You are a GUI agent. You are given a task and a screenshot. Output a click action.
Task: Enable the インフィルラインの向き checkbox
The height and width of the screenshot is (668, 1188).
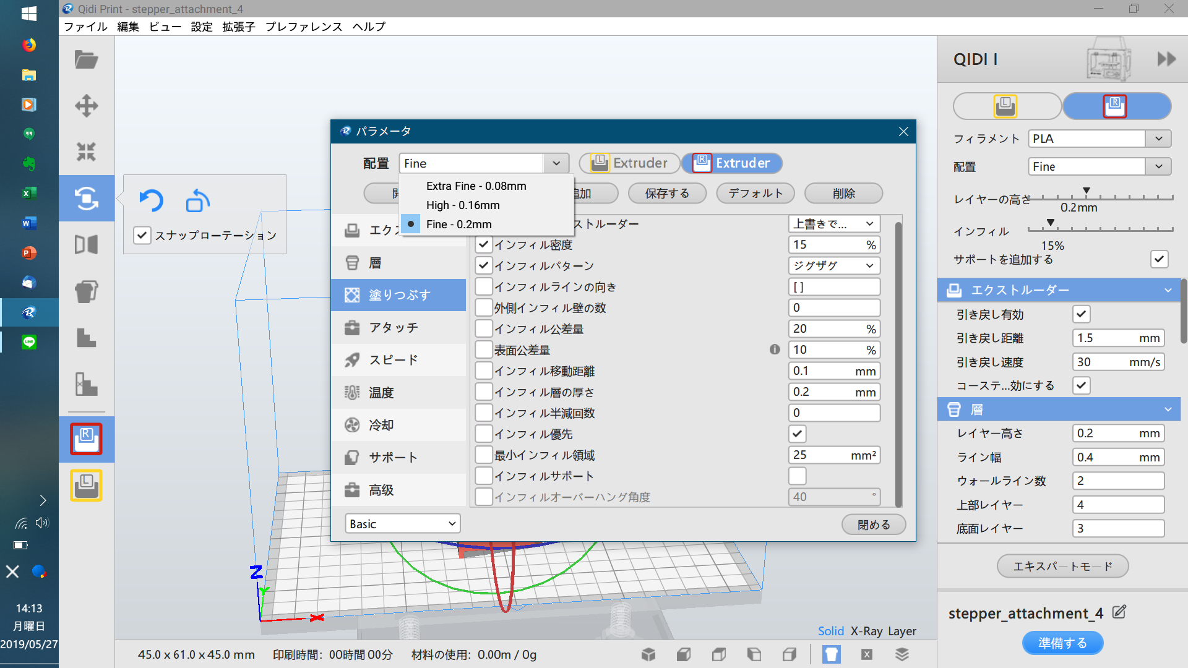(484, 287)
